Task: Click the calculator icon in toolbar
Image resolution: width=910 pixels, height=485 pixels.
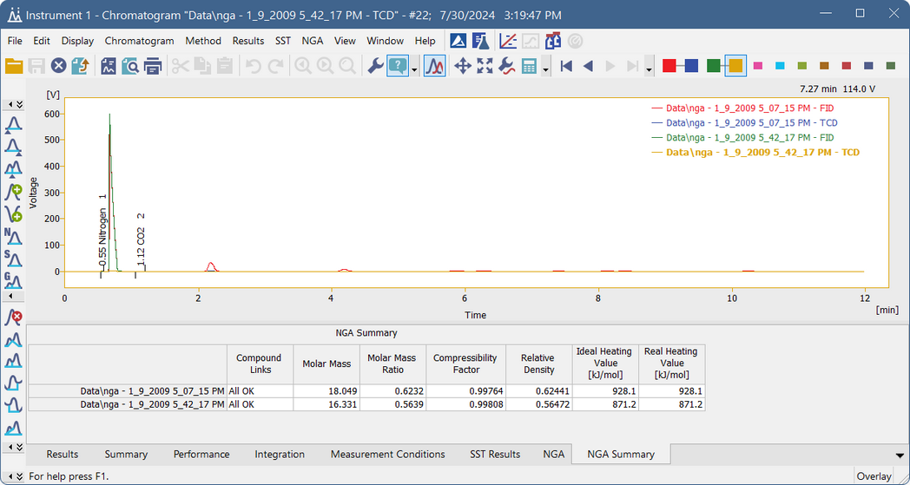Action: (x=528, y=66)
